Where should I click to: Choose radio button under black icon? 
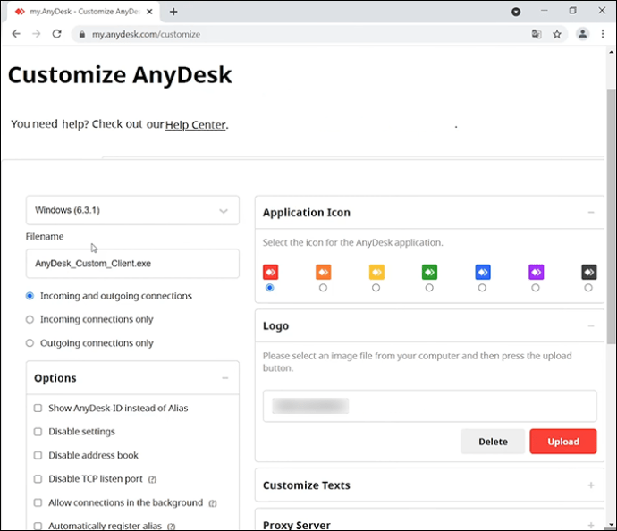[x=588, y=288]
